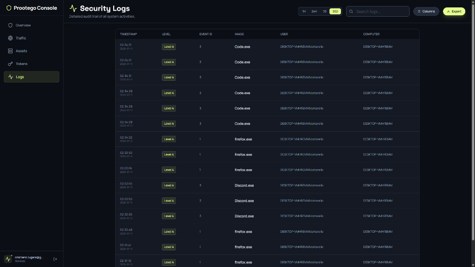Export the security logs
Image resolution: width=475 pixels, height=267 pixels.
coord(454,11)
